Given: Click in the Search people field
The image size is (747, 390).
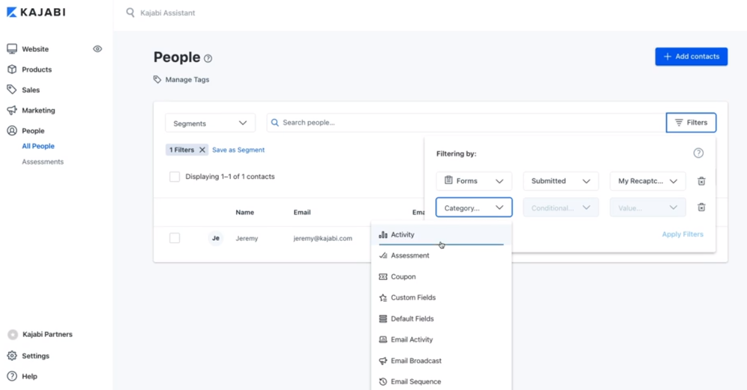Looking at the screenshot, I should 466,123.
